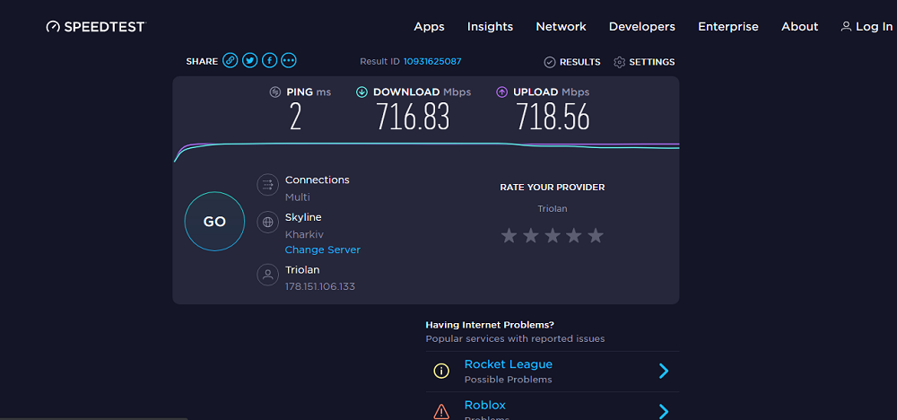Screen dimensions: 897x420
Task: Open the About menu
Action: (x=799, y=26)
